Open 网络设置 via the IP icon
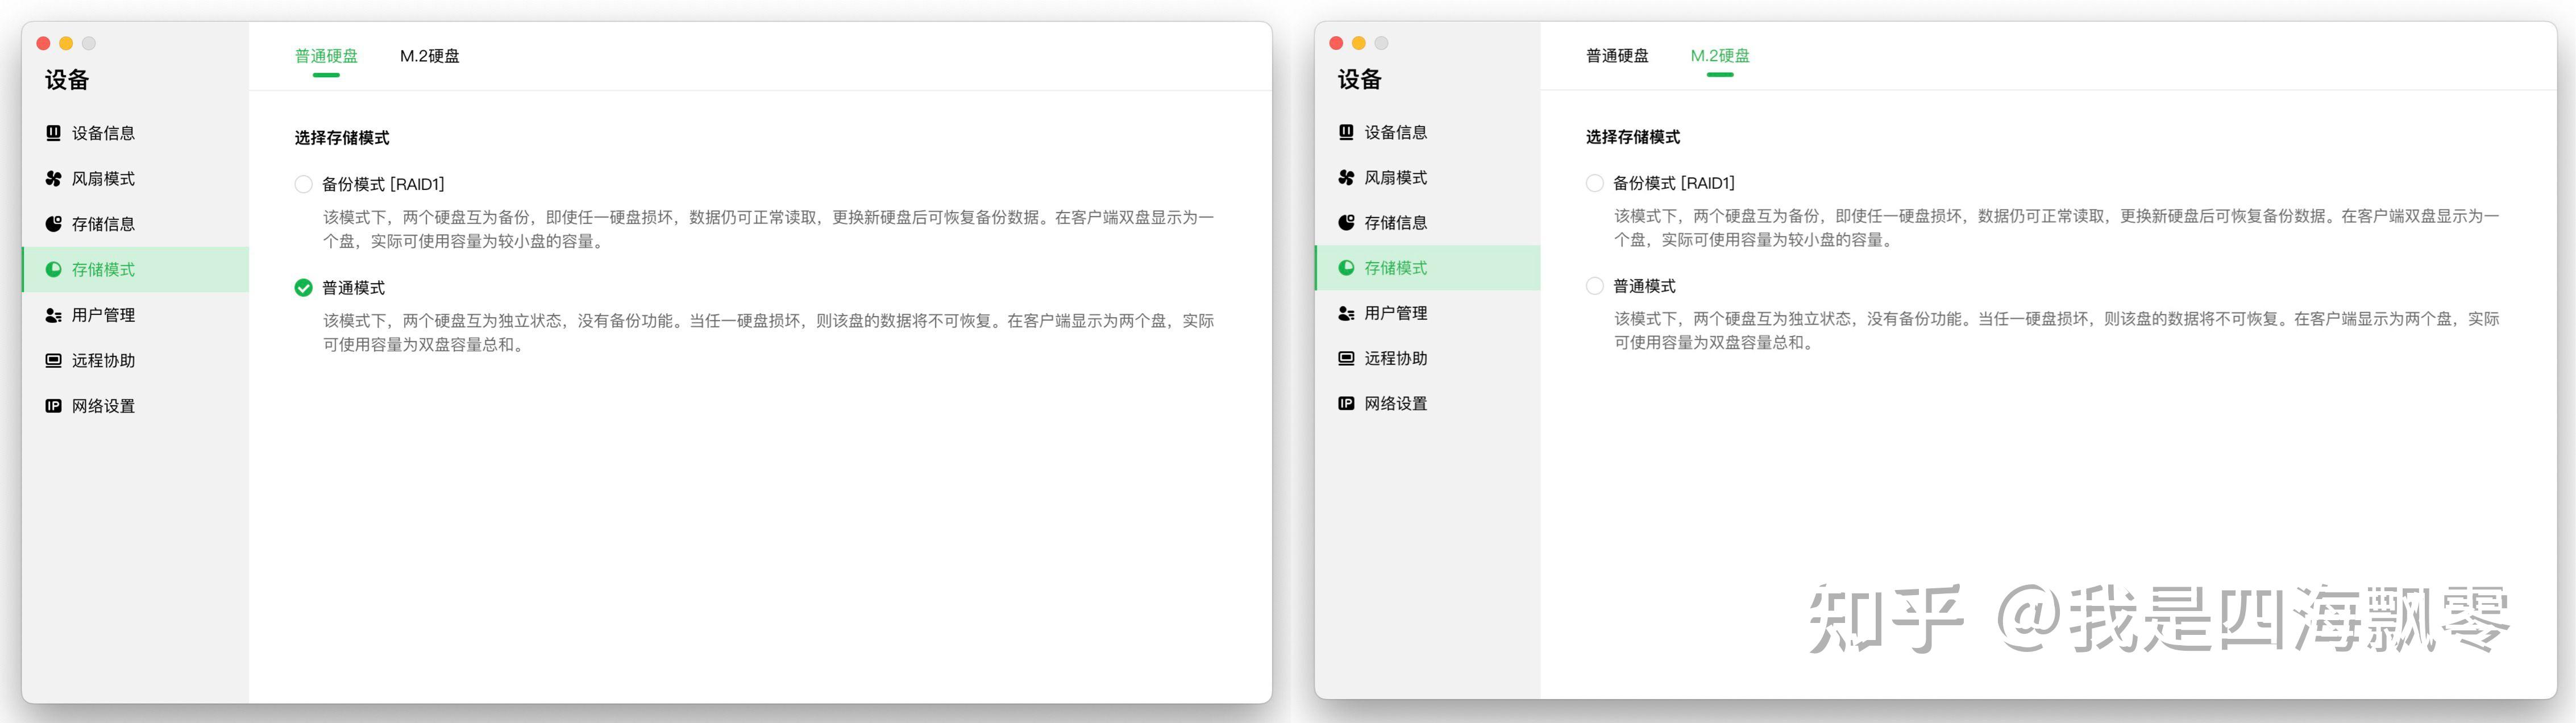The width and height of the screenshot is (2576, 723). pos(53,405)
